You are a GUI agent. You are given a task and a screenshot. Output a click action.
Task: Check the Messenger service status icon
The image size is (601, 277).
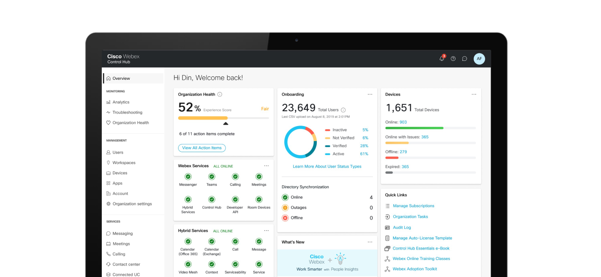188,176
